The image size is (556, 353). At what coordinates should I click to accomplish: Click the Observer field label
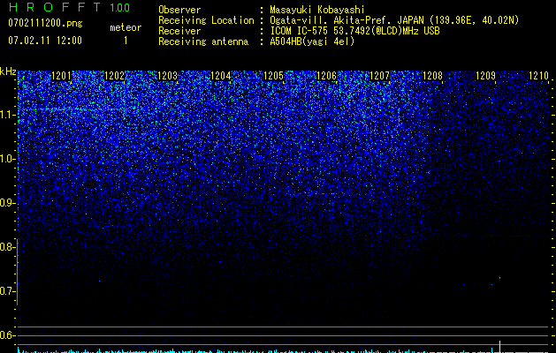179,10
